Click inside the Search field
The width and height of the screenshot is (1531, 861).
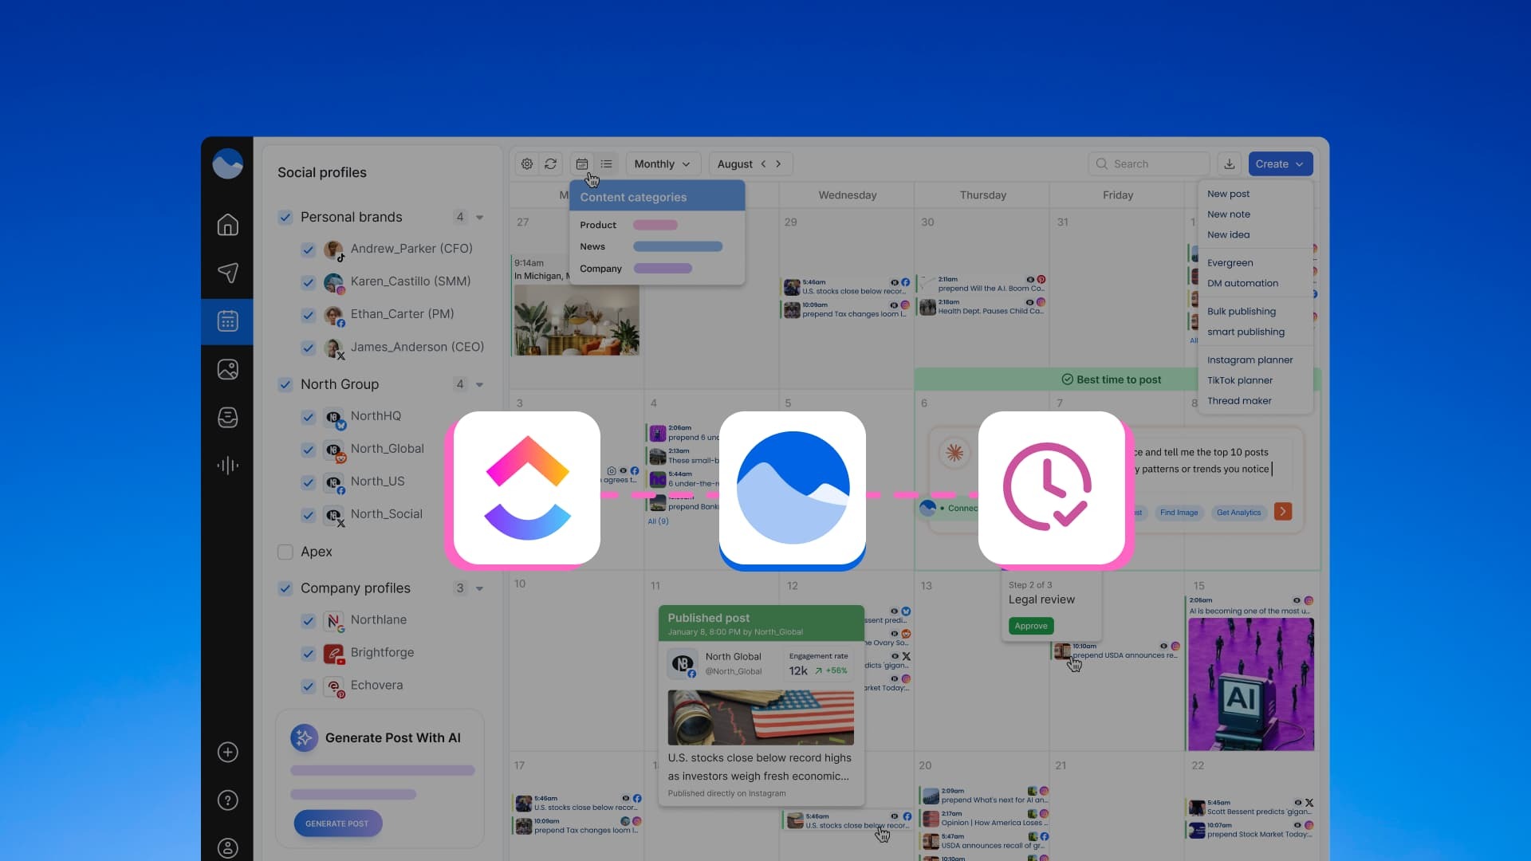[1148, 163]
